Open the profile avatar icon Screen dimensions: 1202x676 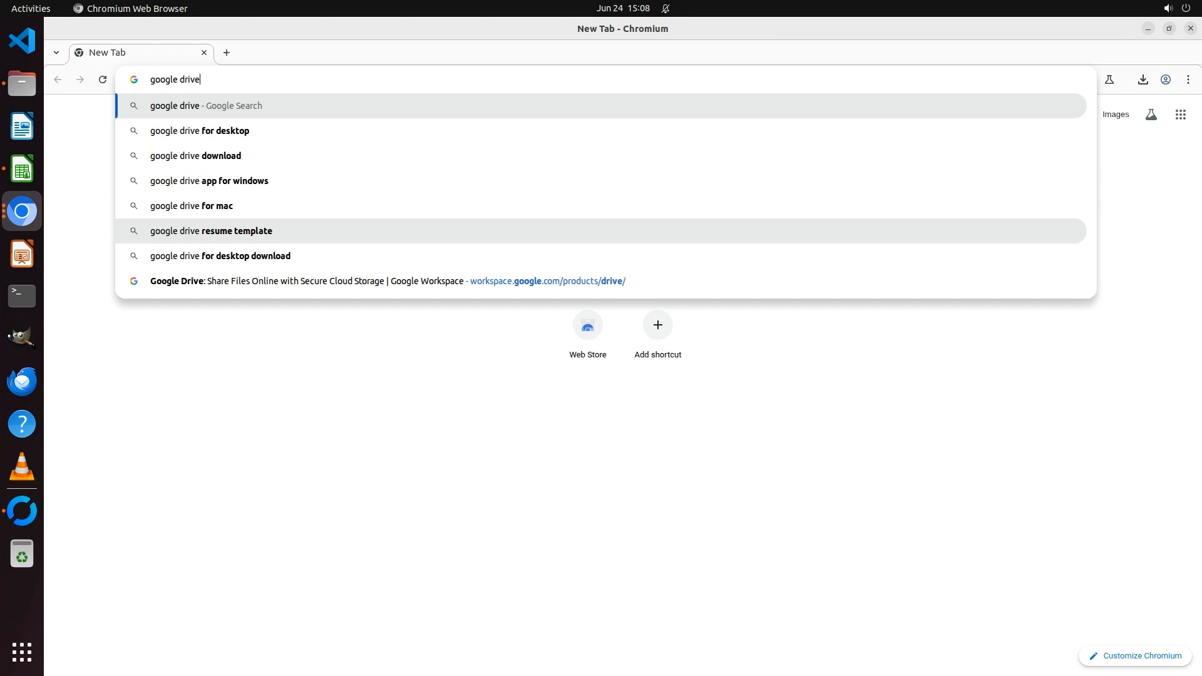tap(1166, 79)
